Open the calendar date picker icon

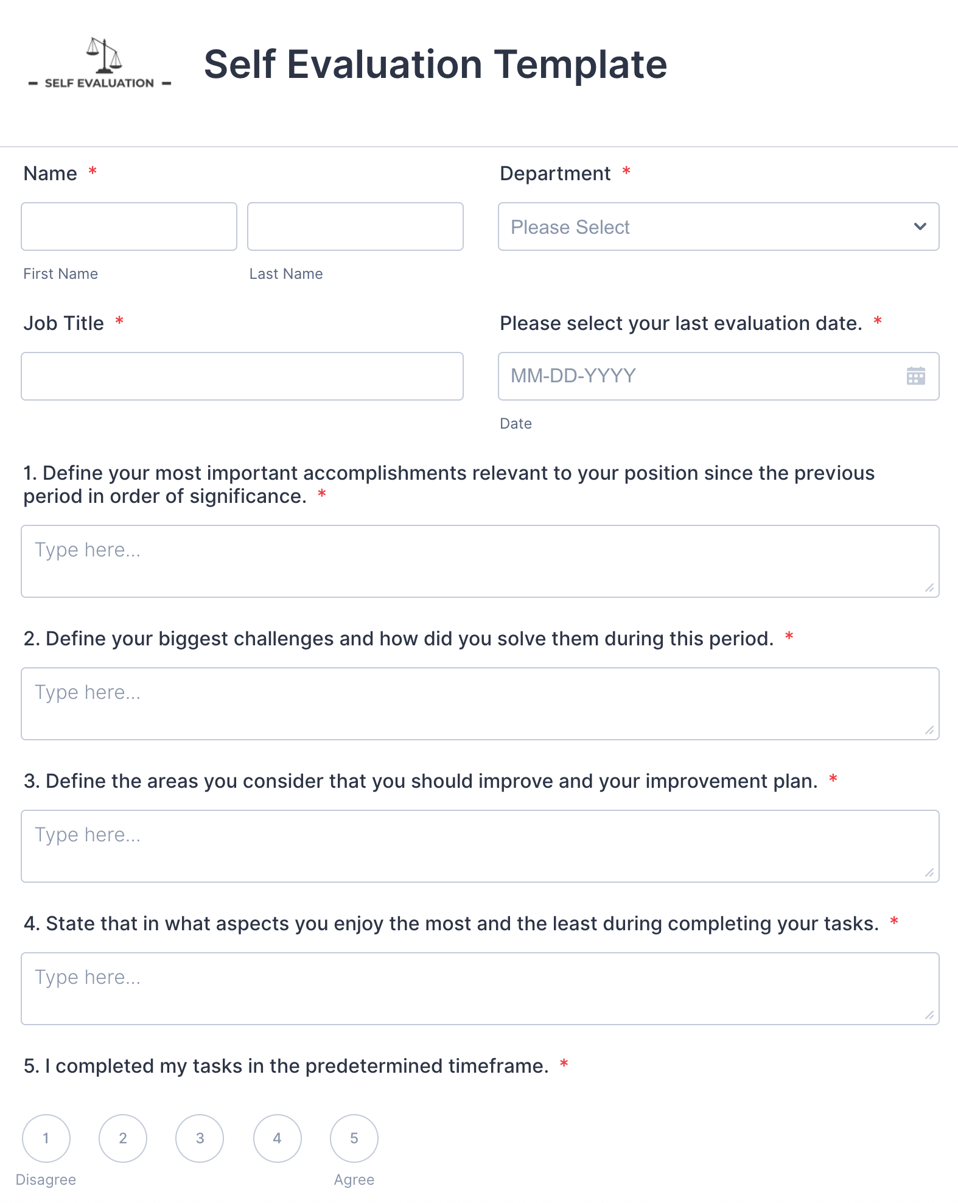pos(915,376)
